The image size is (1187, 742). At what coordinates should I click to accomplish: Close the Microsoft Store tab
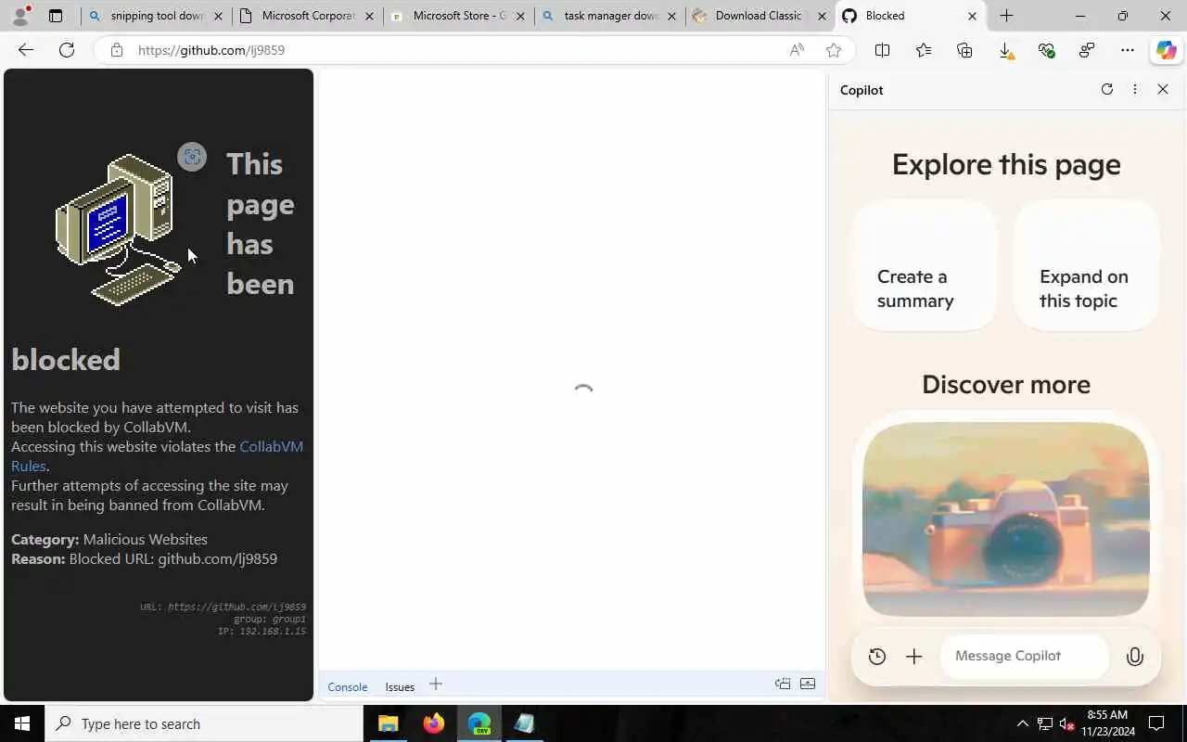(x=519, y=16)
